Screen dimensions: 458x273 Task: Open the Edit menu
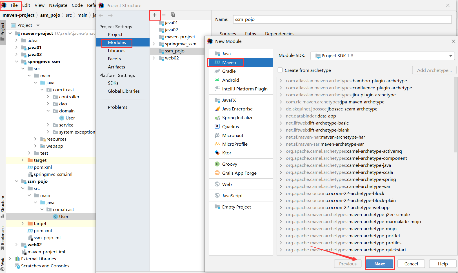click(26, 5)
